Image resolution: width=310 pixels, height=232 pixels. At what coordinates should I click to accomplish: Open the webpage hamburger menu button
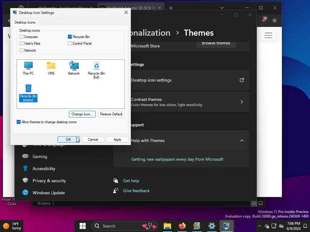269,35
